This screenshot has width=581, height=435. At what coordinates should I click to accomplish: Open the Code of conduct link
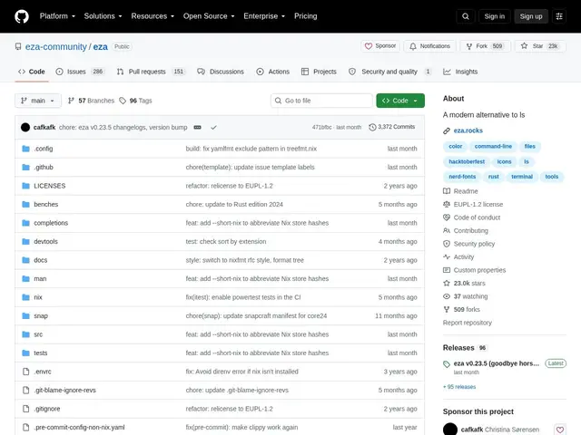point(477,217)
